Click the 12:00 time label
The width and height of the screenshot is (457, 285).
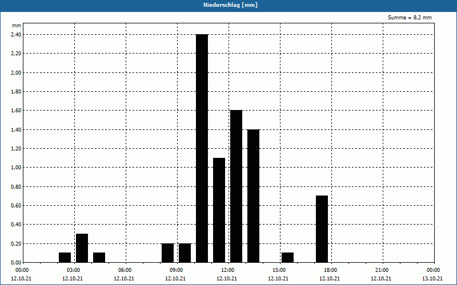[x=227, y=270]
